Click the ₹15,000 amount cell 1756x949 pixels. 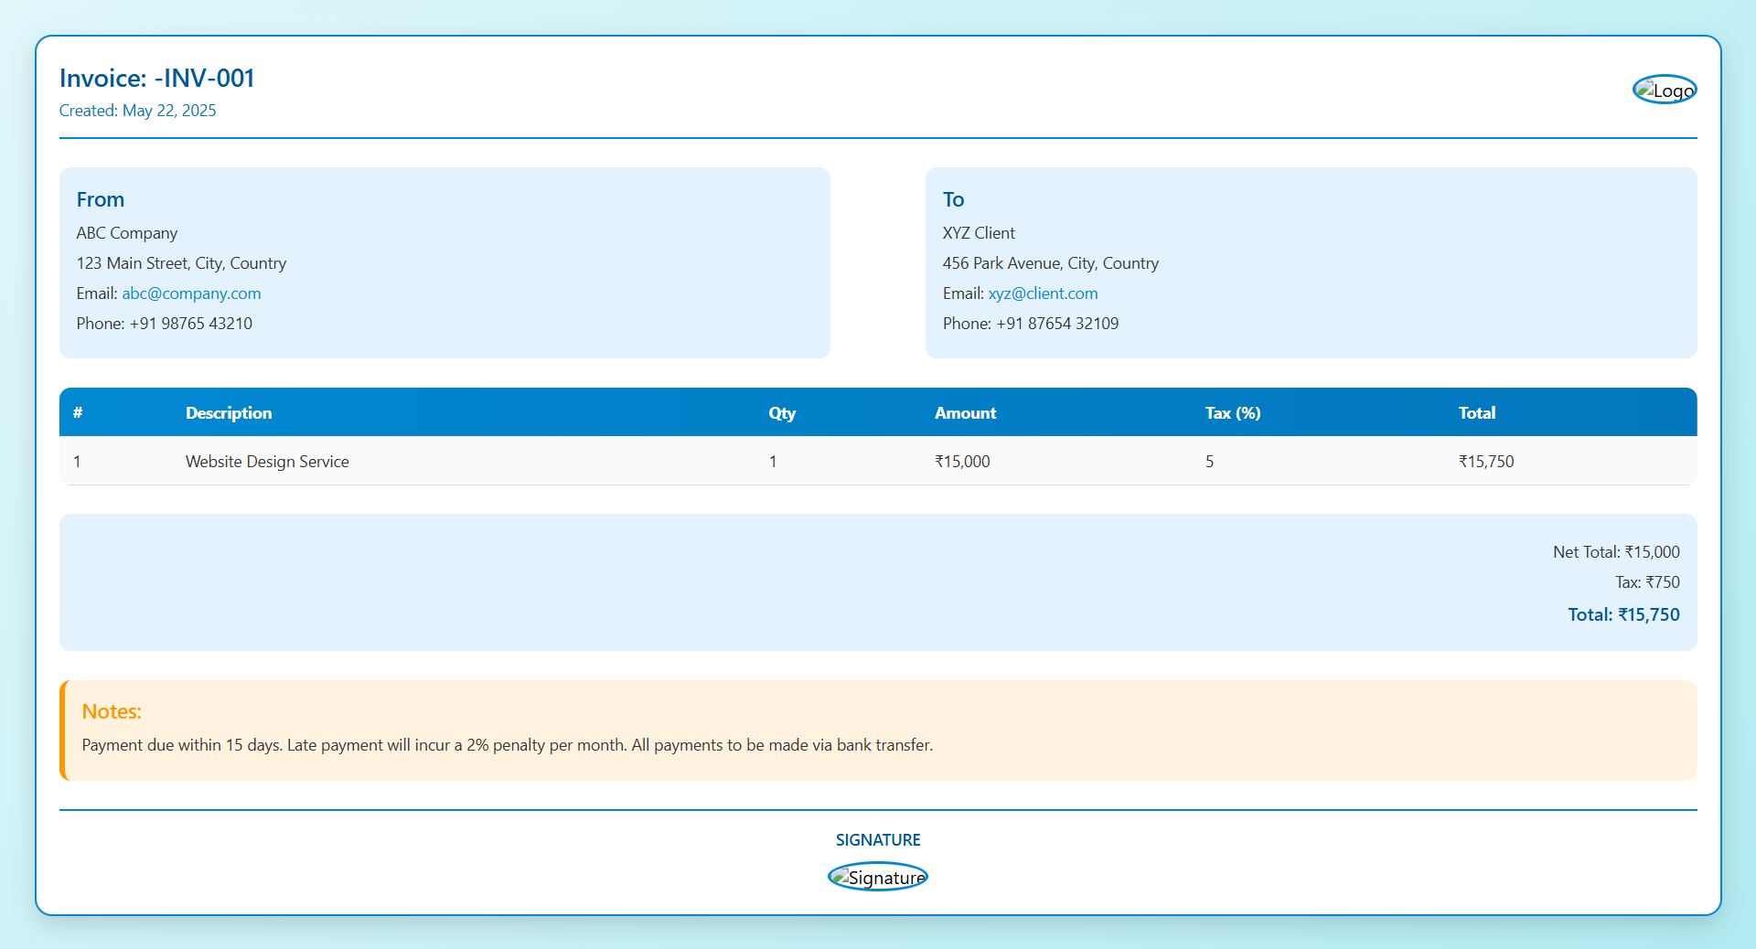pyautogui.click(x=962, y=462)
